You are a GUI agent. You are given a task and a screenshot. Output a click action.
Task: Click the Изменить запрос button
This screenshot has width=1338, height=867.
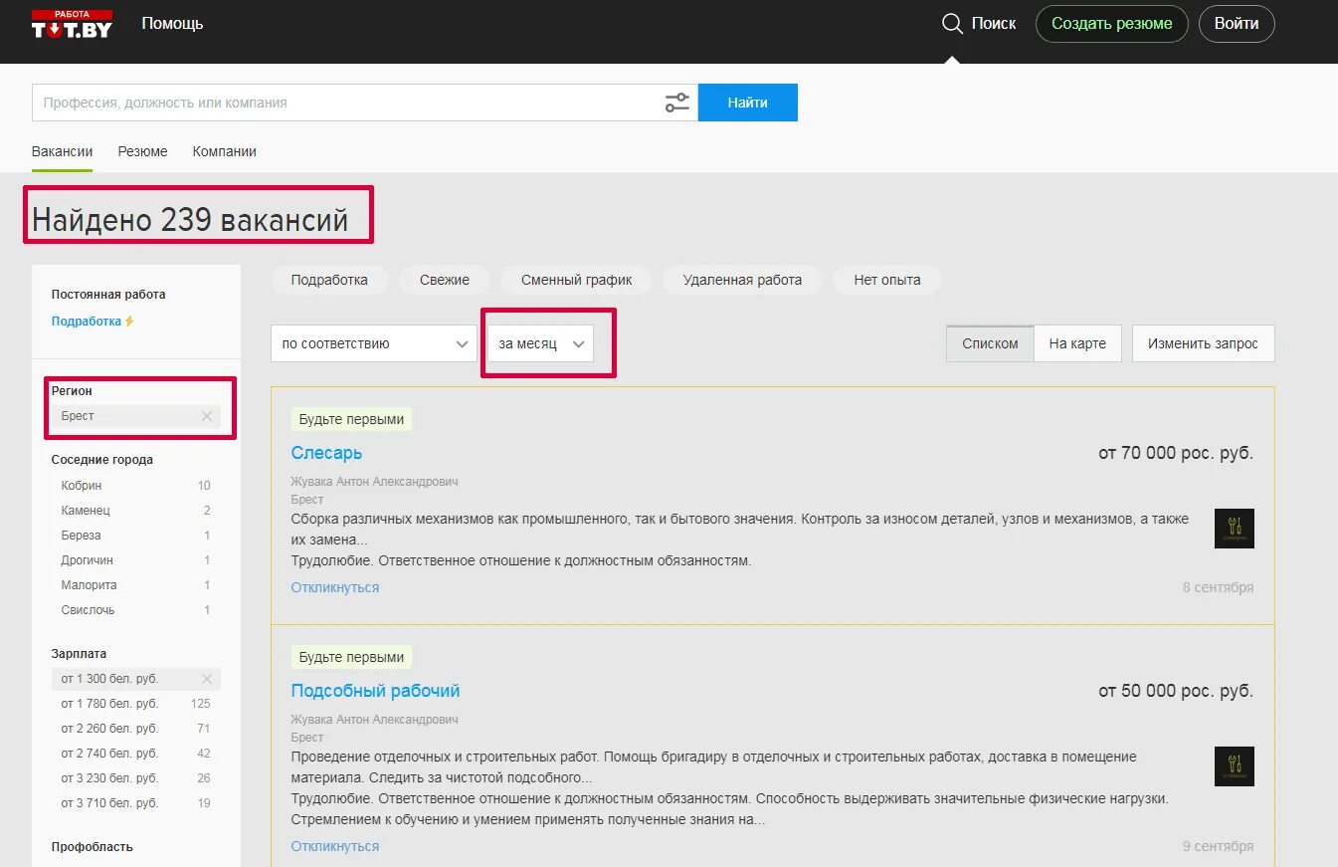tap(1203, 343)
